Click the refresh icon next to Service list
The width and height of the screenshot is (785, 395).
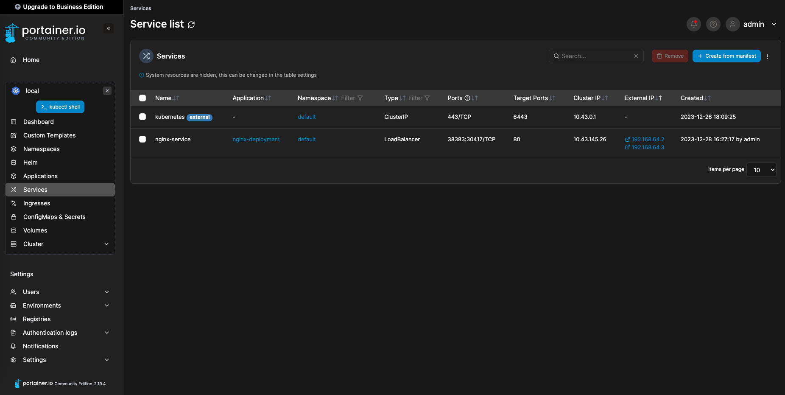[x=191, y=25]
